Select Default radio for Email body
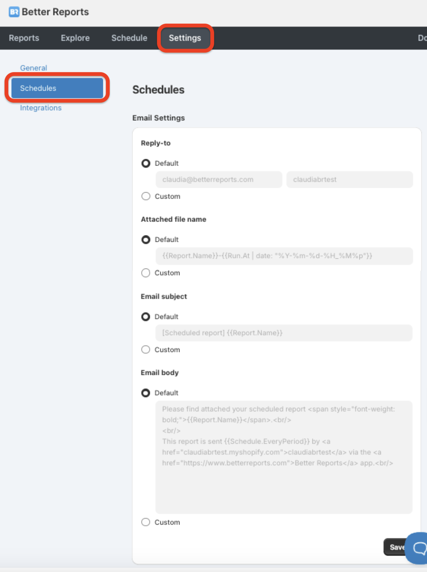This screenshot has height=572, width=427. [x=146, y=393]
